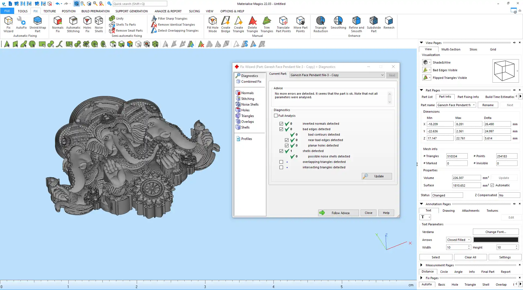Click the black text color swatch

coord(495,240)
